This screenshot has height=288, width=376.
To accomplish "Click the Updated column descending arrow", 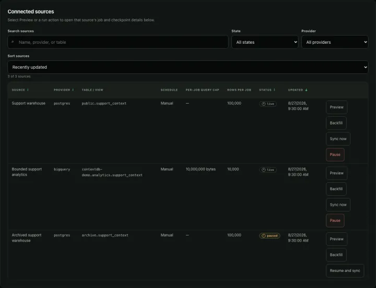I will 306,90.
